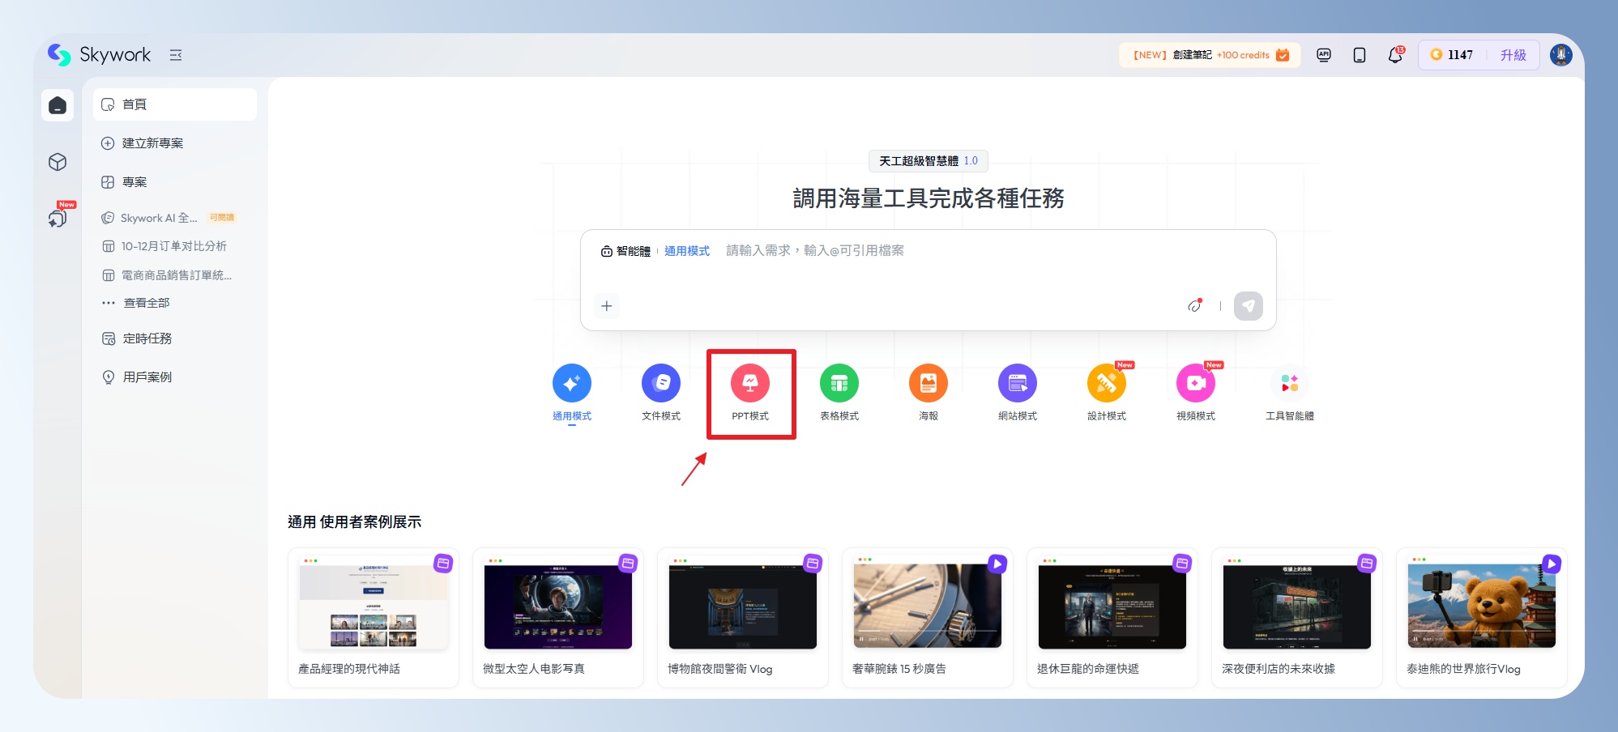Open the user avatar profile menu
Viewport: 1618px width, 732px height.
[x=1560, y=55]
